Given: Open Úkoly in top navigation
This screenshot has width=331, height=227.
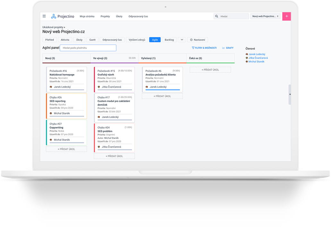Looking at the screenshot, I should click(x=119, y=16).
